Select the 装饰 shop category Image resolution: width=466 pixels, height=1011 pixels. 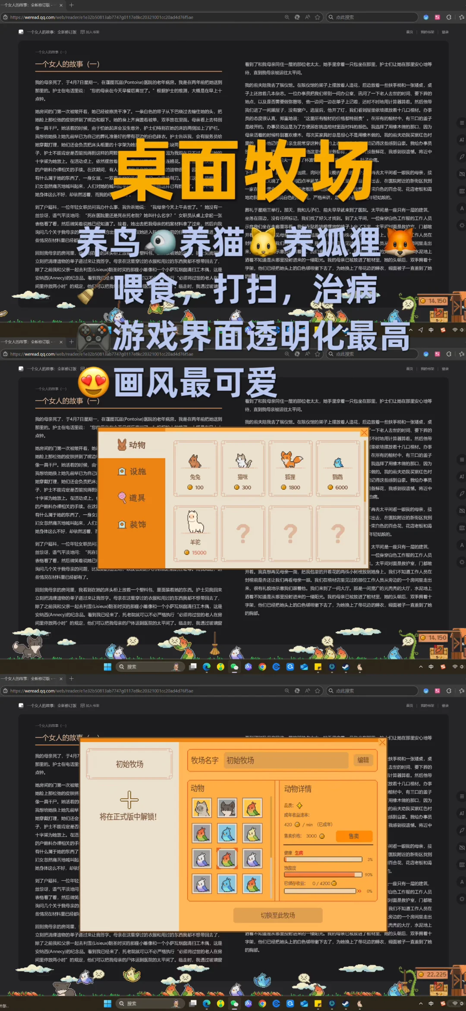pyautogui.click(x=132, y=524)
